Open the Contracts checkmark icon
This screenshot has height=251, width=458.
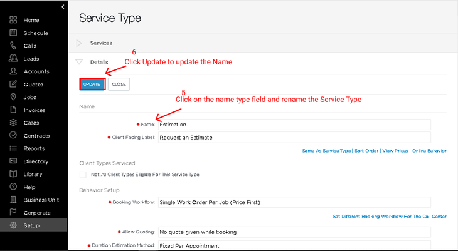click(13, 136)
